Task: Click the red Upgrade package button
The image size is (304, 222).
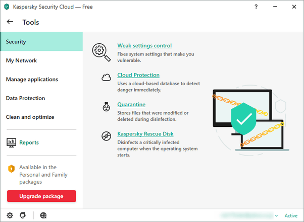Action: coord(41,196)
